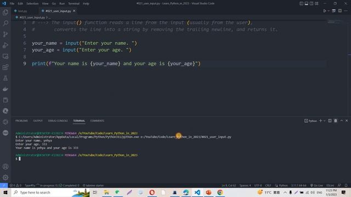Open PowerPoint from taskbar
Viewport: 351px width, 197px height.
(x=208, y=192)
